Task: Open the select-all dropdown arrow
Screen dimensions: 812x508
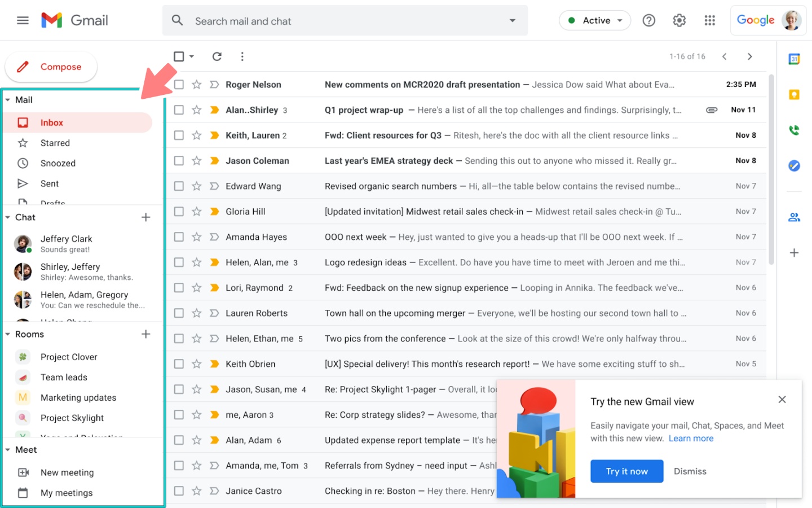Action: [192, 56]
